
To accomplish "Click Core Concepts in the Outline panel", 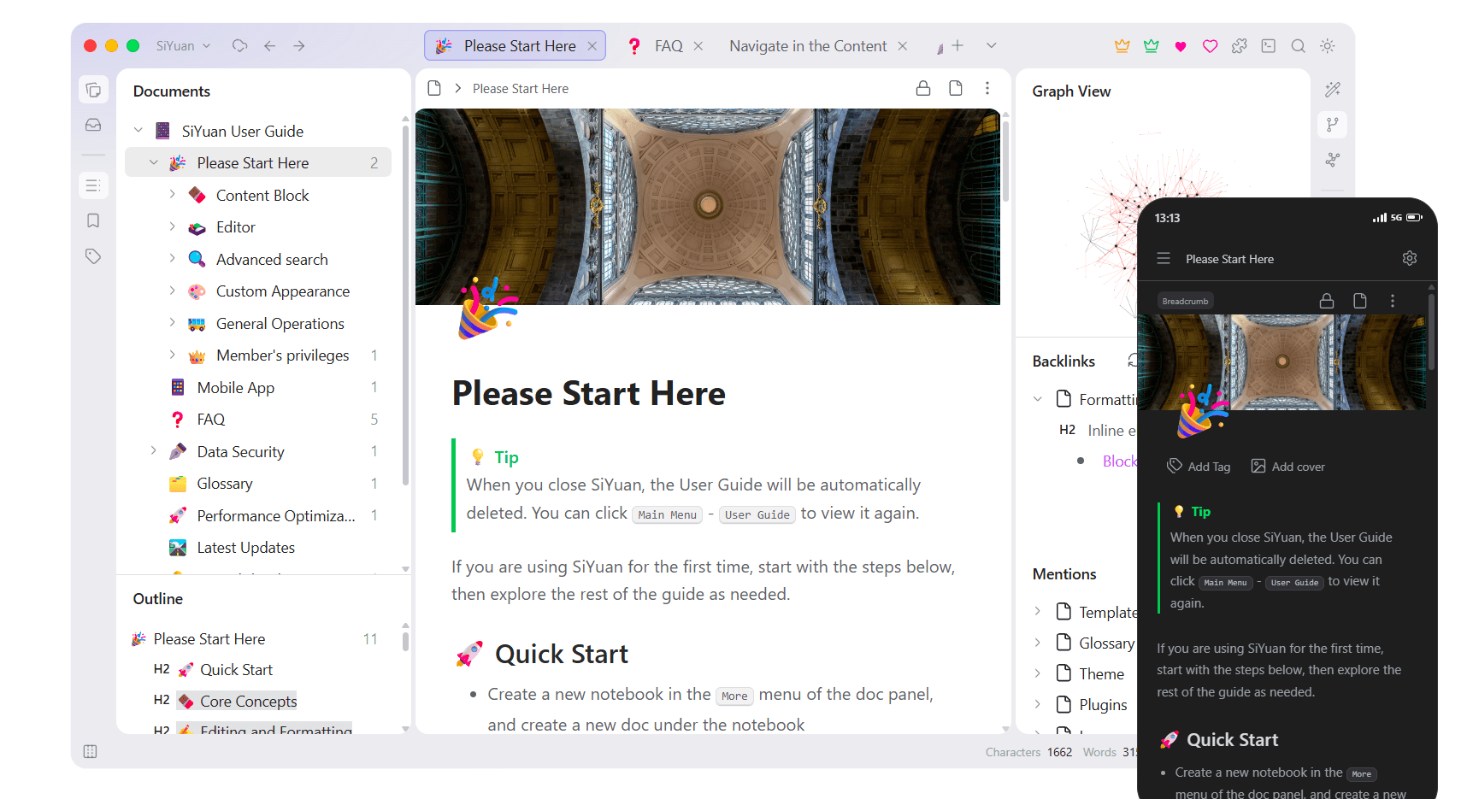I will click(249, 702).
